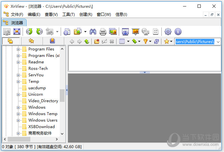The height and width of the screenshot is (152, 224).
Task: Click the file Properties icon with info badge
Action: pos(67,32)
